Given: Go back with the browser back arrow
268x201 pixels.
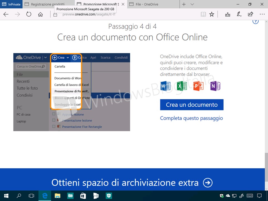Looking at the screenshot, I should click(6, 14).
